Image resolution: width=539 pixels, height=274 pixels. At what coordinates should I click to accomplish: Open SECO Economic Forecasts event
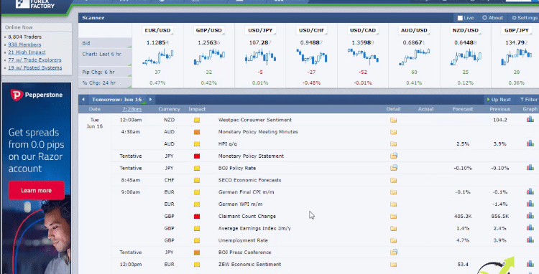[x=249, y=180]
